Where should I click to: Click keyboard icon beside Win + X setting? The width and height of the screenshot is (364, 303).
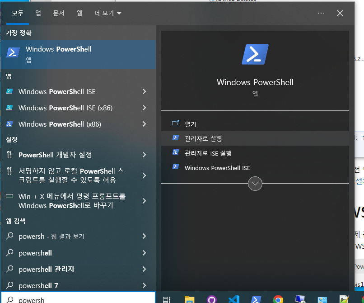[x=9, y=196]
